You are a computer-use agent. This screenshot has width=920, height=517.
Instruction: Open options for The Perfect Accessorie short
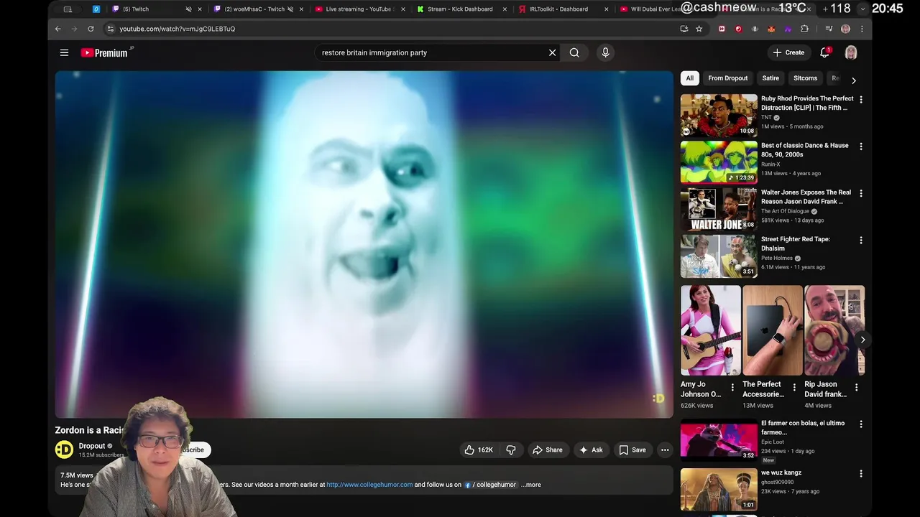click(794, 388)
